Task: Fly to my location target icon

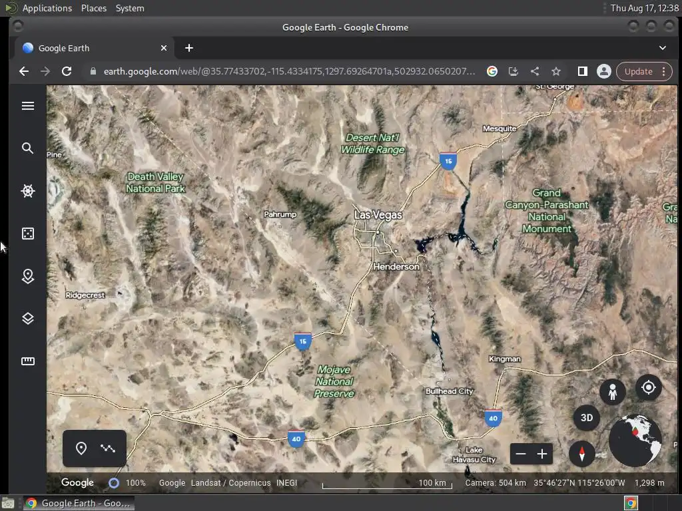Action: [x=649, y=387]
